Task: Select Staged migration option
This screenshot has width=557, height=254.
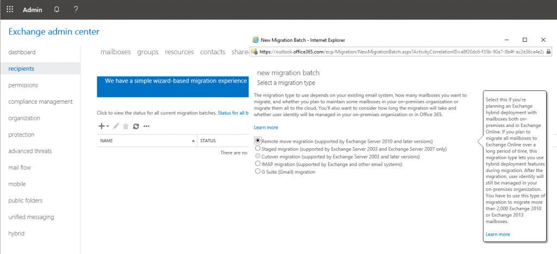Action: pyautogui.click(x=257, y=149)
